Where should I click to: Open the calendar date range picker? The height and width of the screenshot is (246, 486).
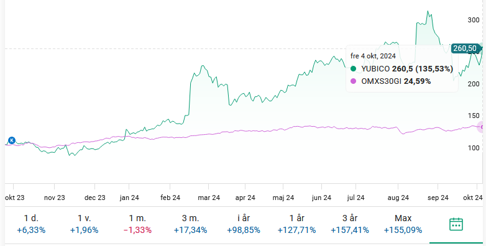456,224
